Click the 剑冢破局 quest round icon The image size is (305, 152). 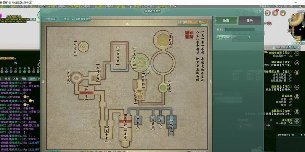coord(297,63)
